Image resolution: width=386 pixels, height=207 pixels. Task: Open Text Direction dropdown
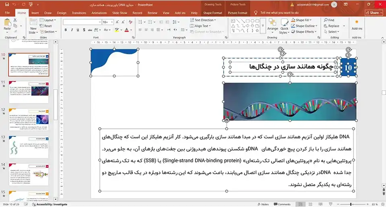point(203,20)
